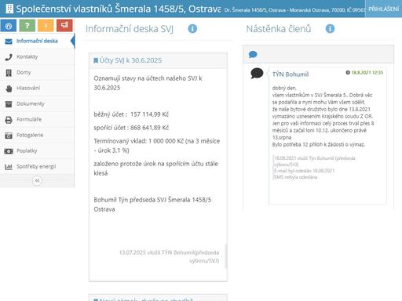The width and height of the screenshot is (402, 301).
Task: Click the phone icon next to Kontakty
Action: pyautogui.click(x=9, y=57)
